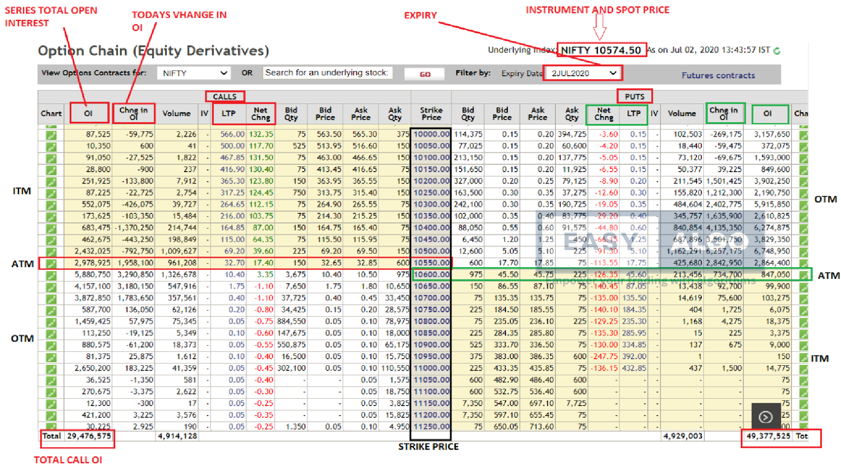Screen dimensions: 841x473
Task: Open puts chart icon for strike 10250.00
Action: coord(803,194)
